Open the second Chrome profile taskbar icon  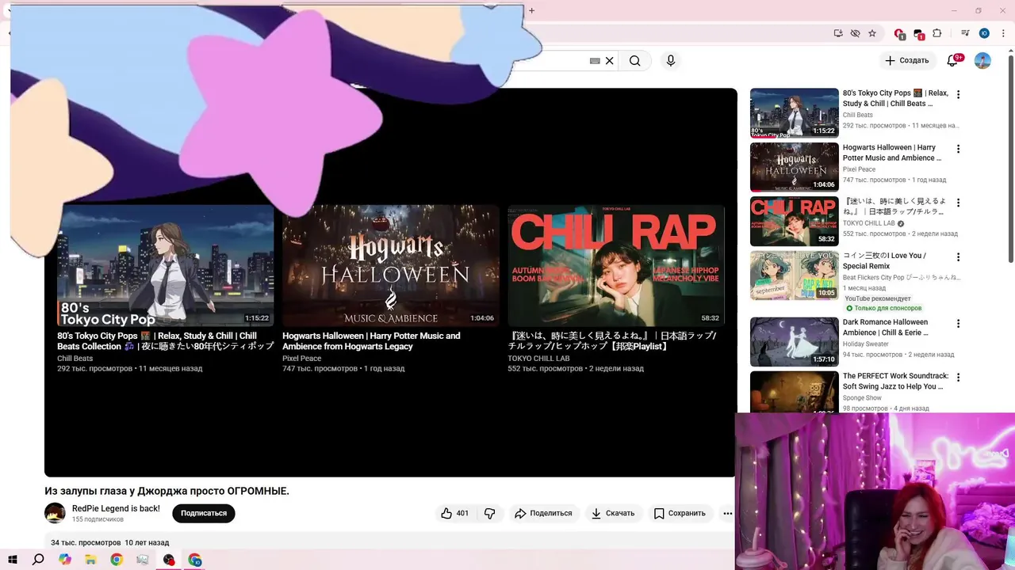195,560
